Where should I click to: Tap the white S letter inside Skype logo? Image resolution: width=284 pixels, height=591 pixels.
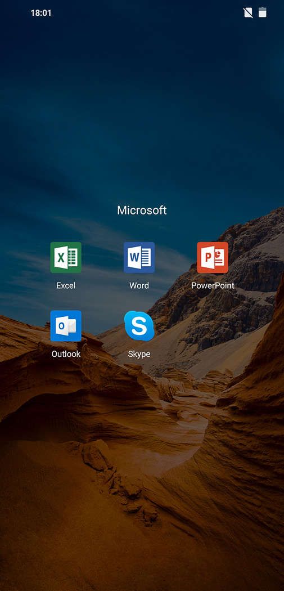click(x=139, y=326)
